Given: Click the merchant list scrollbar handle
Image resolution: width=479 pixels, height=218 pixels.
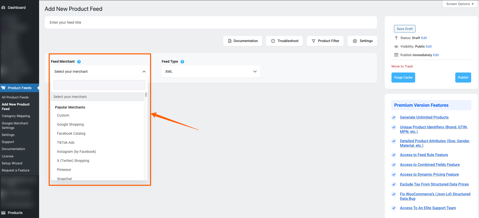Looking at the screenshot, I should click(x=146, y=95).
